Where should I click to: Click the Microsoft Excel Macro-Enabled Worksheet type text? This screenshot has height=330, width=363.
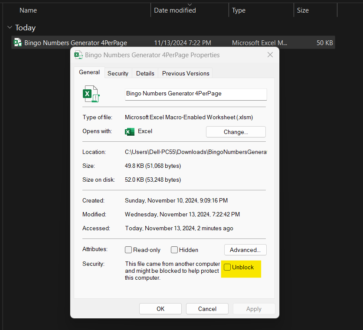click(x=189, y=117)
